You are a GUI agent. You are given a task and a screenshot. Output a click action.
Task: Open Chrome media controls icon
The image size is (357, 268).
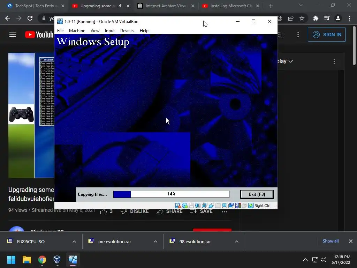point(327,18)
